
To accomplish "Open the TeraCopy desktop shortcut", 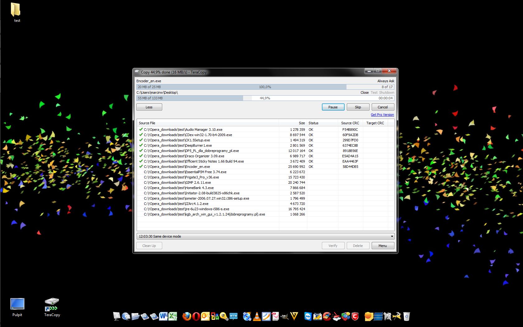I will pos(52,307).
